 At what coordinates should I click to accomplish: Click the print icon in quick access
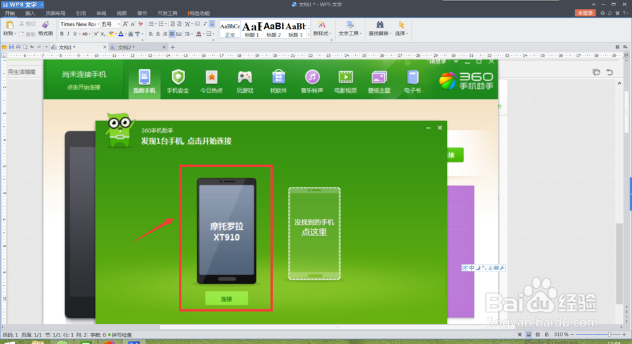coord(18,47)
